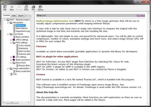Click the JPEG settings closed book icon

pyautogui.click(x=14, y=40)
